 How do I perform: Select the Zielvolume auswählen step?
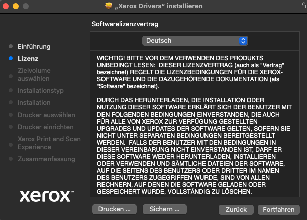tap(34, 75)
